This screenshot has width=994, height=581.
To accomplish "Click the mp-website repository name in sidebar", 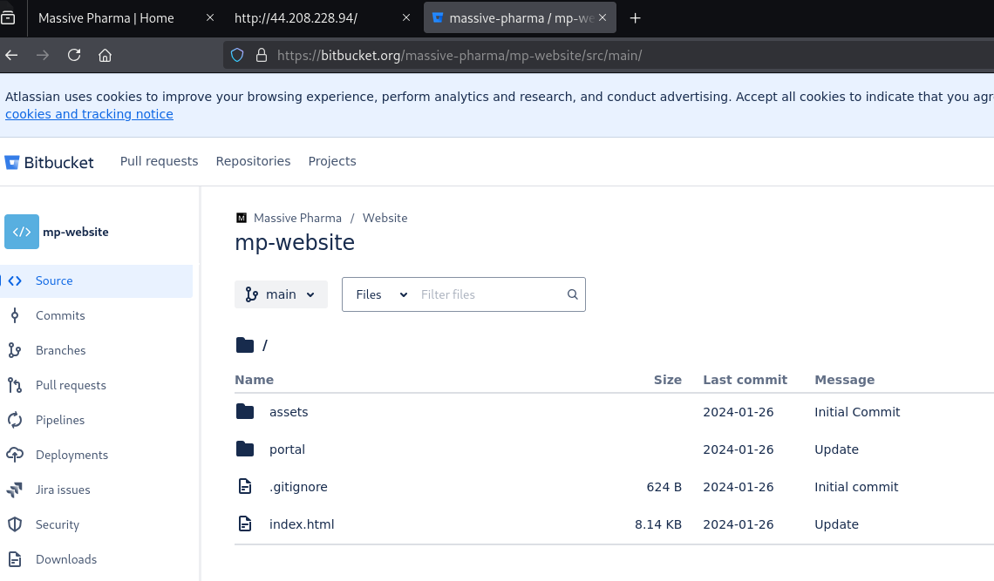I will coord(76,232).
